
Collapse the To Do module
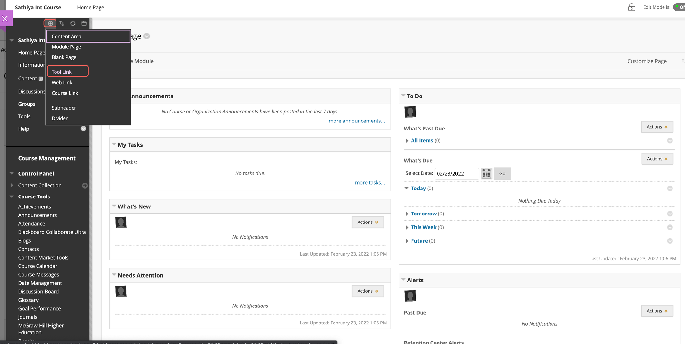(x=403, y=96)
